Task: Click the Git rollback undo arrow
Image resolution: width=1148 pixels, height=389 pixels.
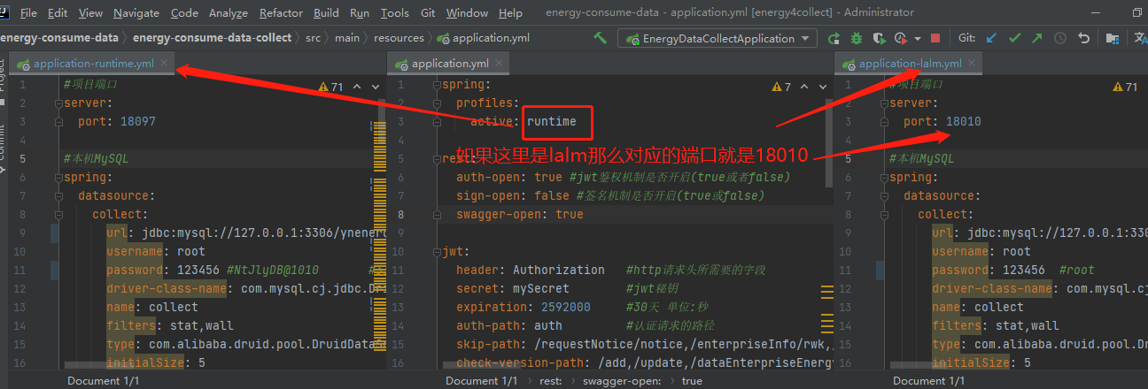Action: (1083, 38)
